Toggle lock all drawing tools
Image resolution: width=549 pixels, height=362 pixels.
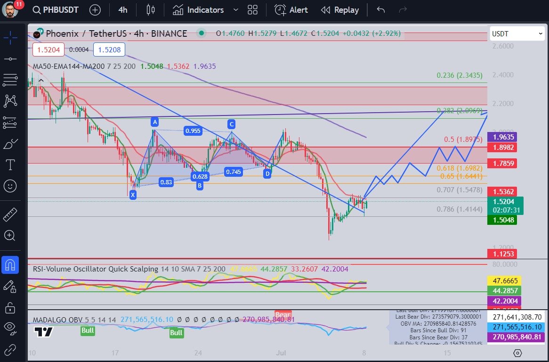pos(10,307)
